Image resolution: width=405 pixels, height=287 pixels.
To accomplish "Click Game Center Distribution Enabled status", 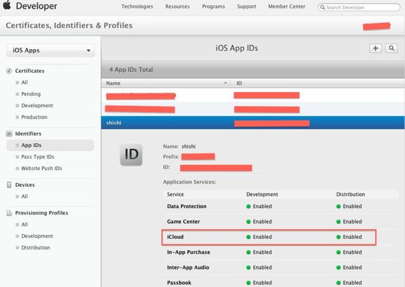I will point(349,222).
